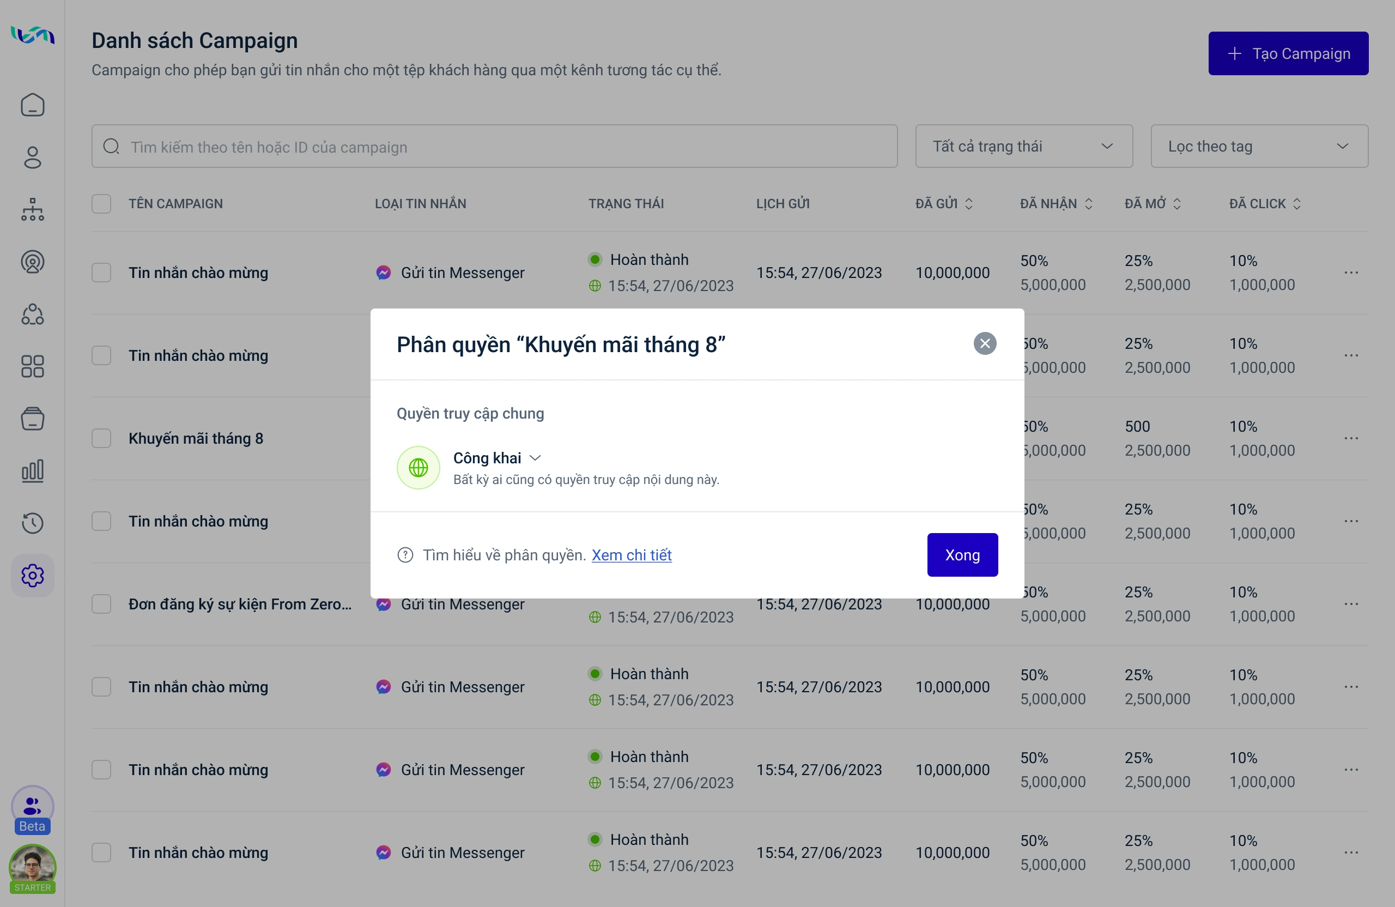Toggle the select-all checkbox in table header

[101, 204]
